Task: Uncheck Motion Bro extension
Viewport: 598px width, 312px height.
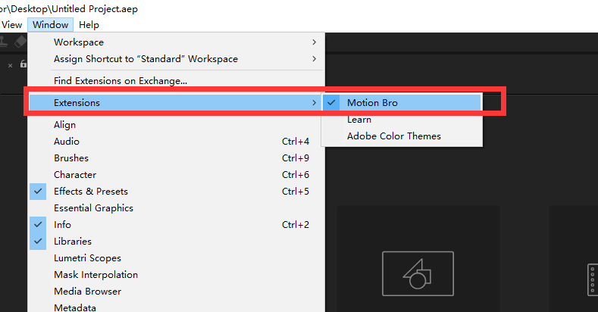Action: pos(371,103)
